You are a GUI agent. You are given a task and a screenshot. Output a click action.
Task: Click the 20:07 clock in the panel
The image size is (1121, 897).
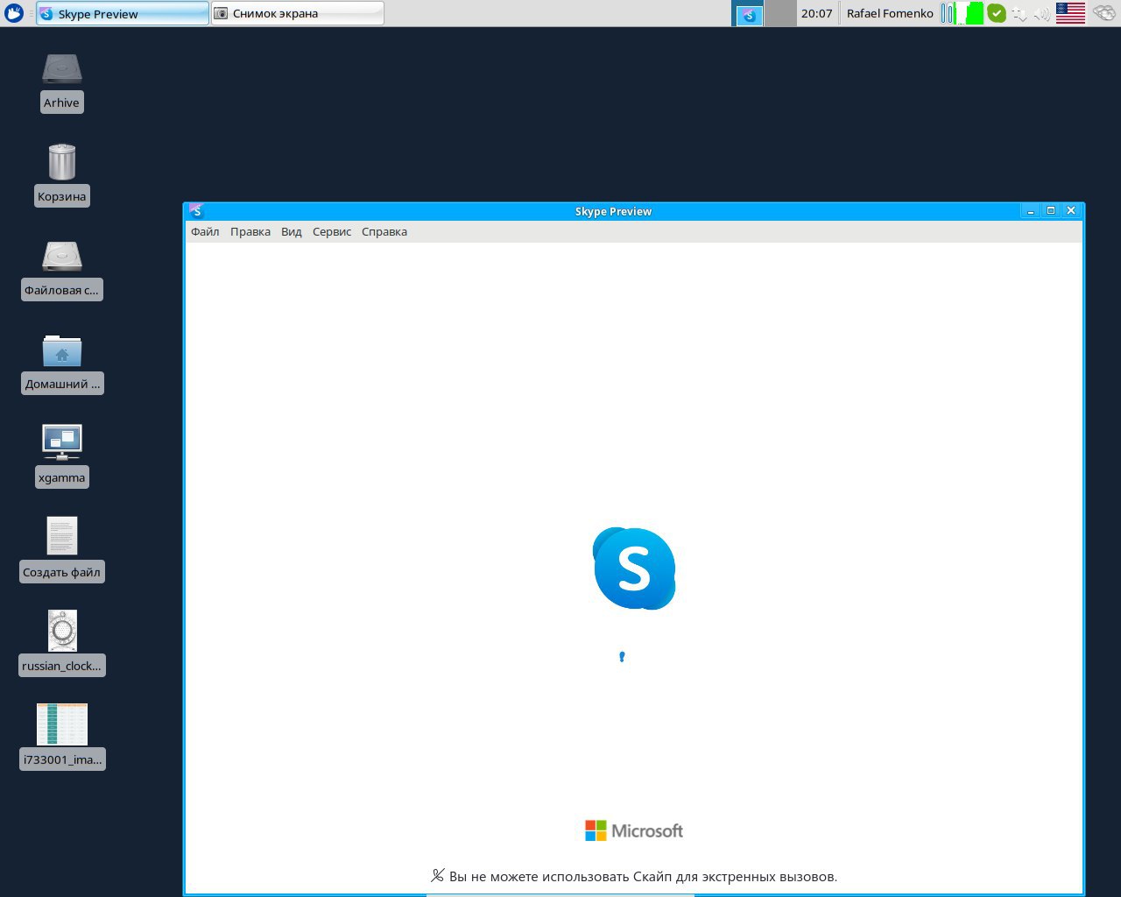pyautogui.click(x=816, y=13)
